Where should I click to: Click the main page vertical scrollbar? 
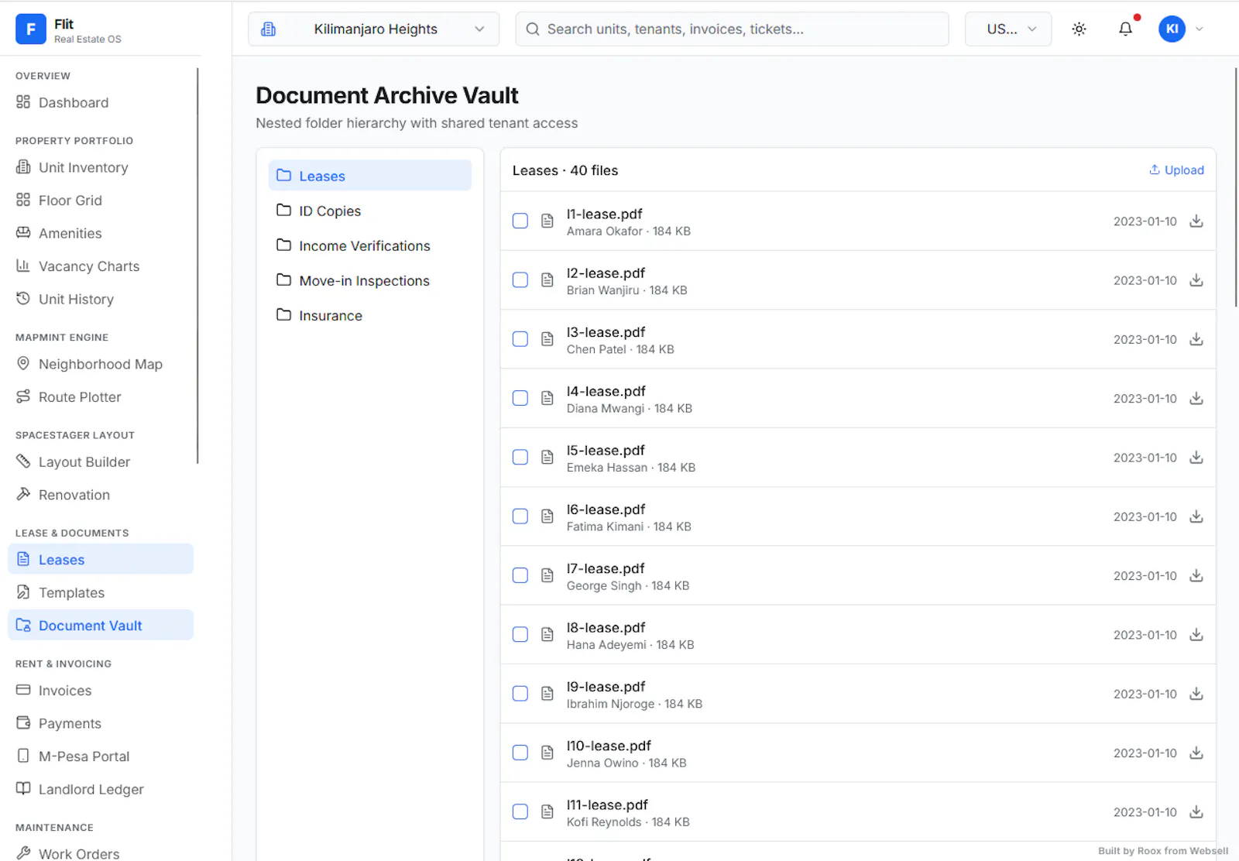[x=1236, y=187]
